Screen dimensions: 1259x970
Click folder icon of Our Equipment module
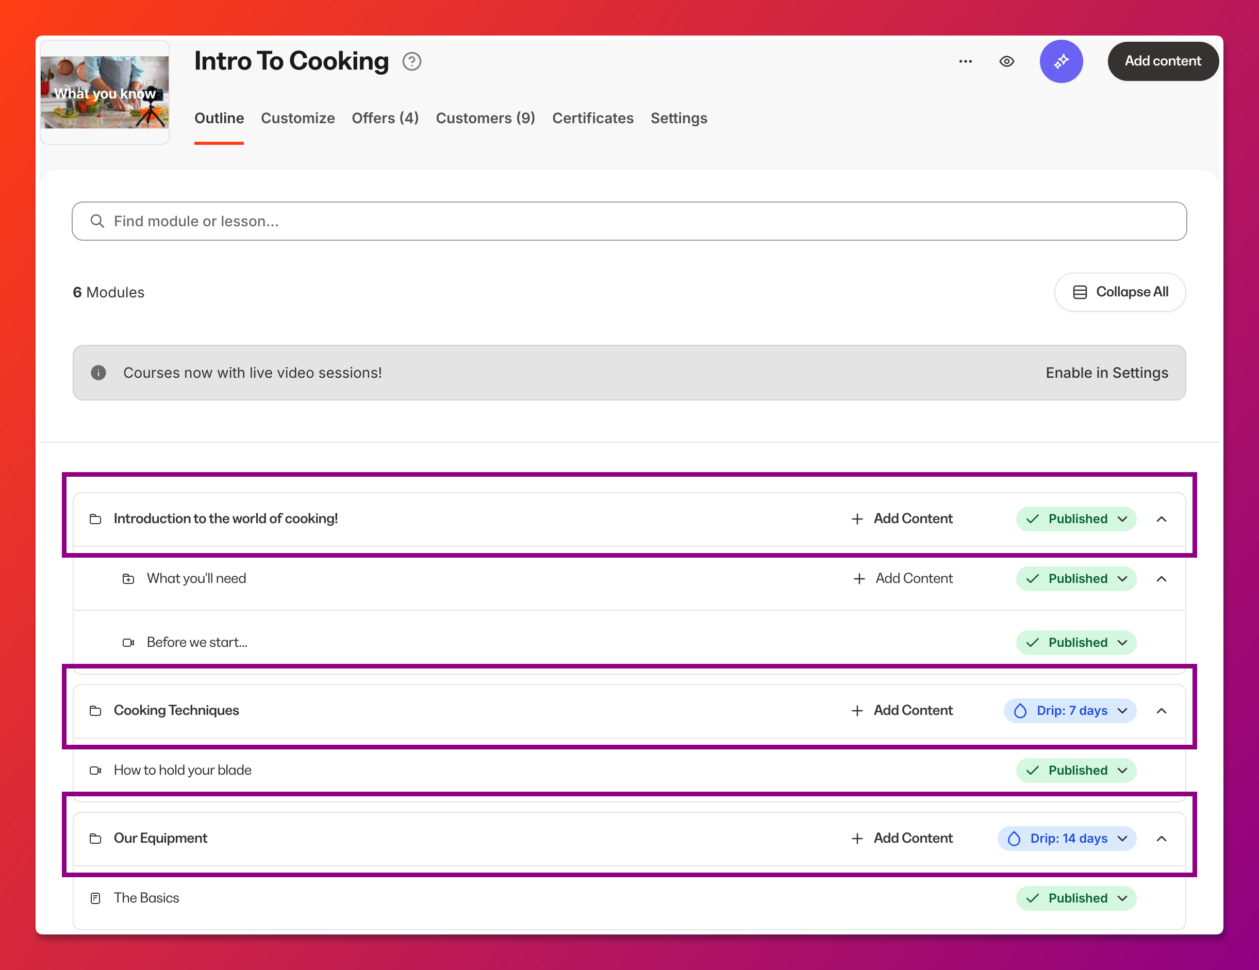tap(96, 839)
